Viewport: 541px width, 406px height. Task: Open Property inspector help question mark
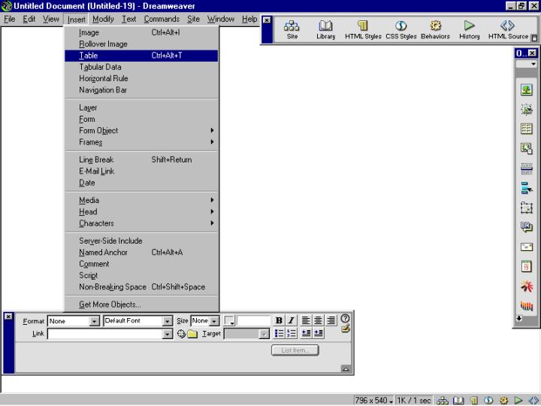345,318
